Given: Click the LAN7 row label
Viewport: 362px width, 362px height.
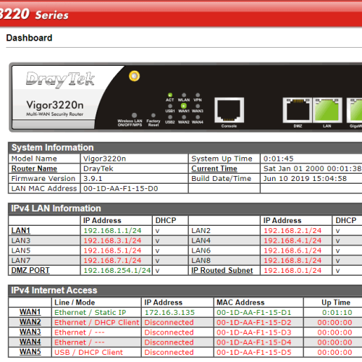Looking at the screenshot, I should [21, 261].
